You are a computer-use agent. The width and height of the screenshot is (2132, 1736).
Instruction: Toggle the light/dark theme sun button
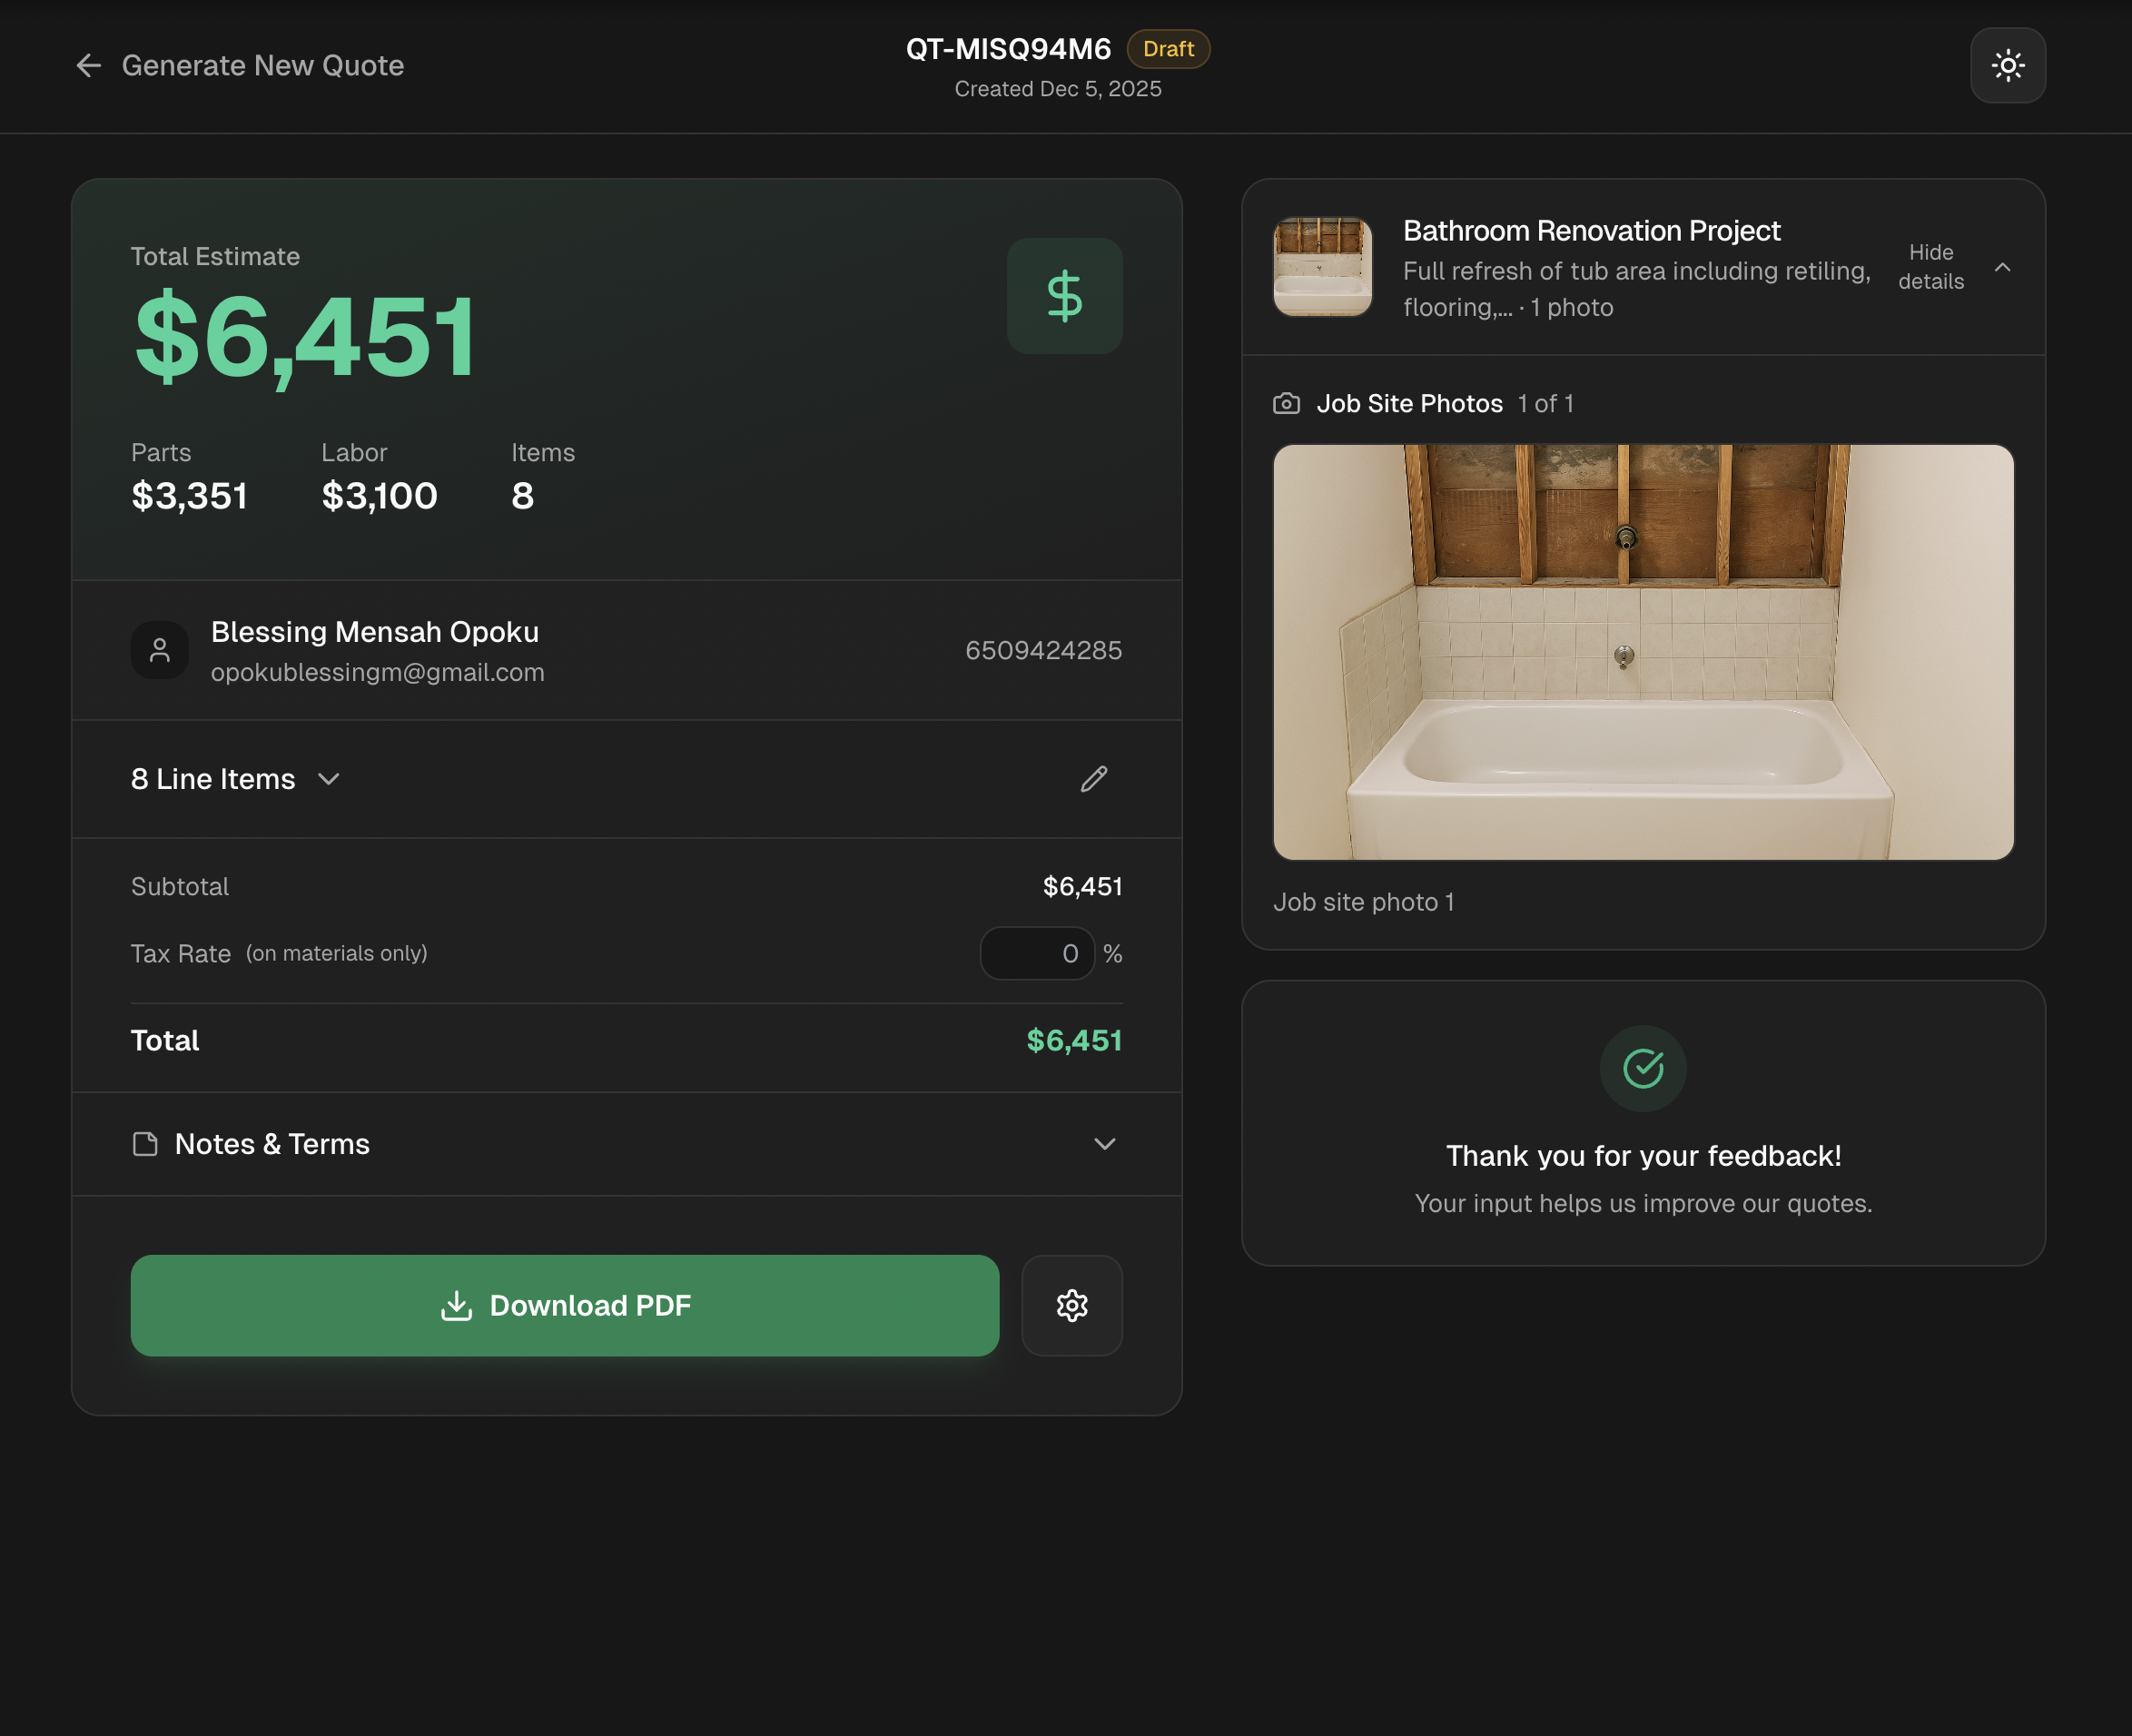(x=2007, y=66)
